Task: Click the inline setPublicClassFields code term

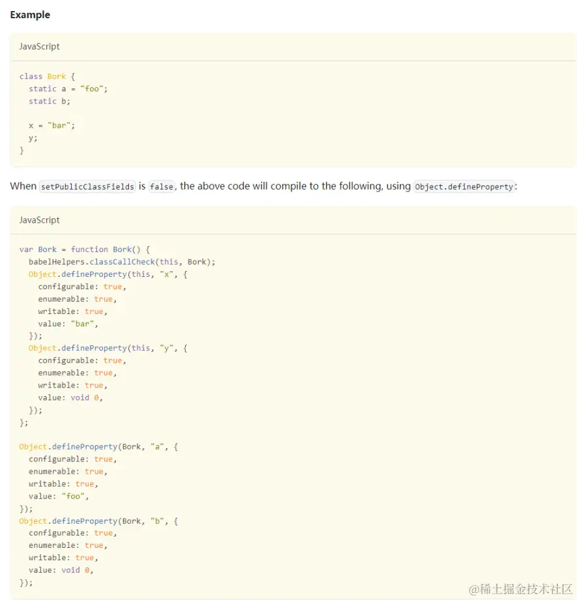Action: coord(87,186)
